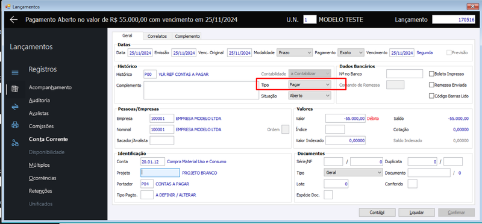The width and height of the screenshot is (482, 224).
Task: Click the transfer arrows icon in sidebar
Action: click(14, 107)
